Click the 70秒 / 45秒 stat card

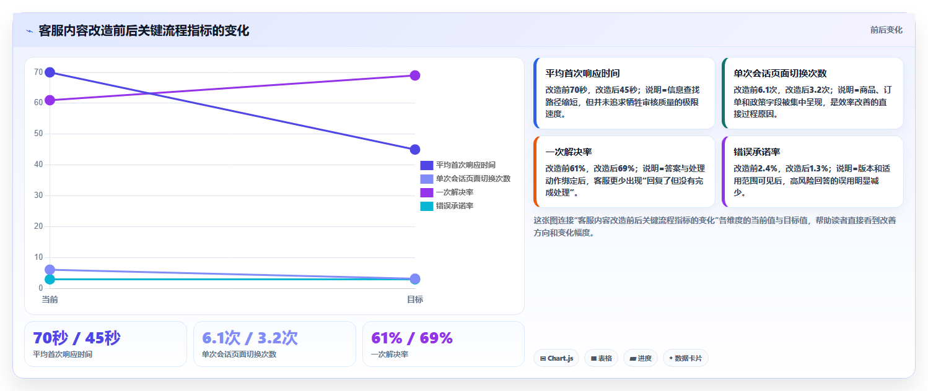(x=105, y=344)
